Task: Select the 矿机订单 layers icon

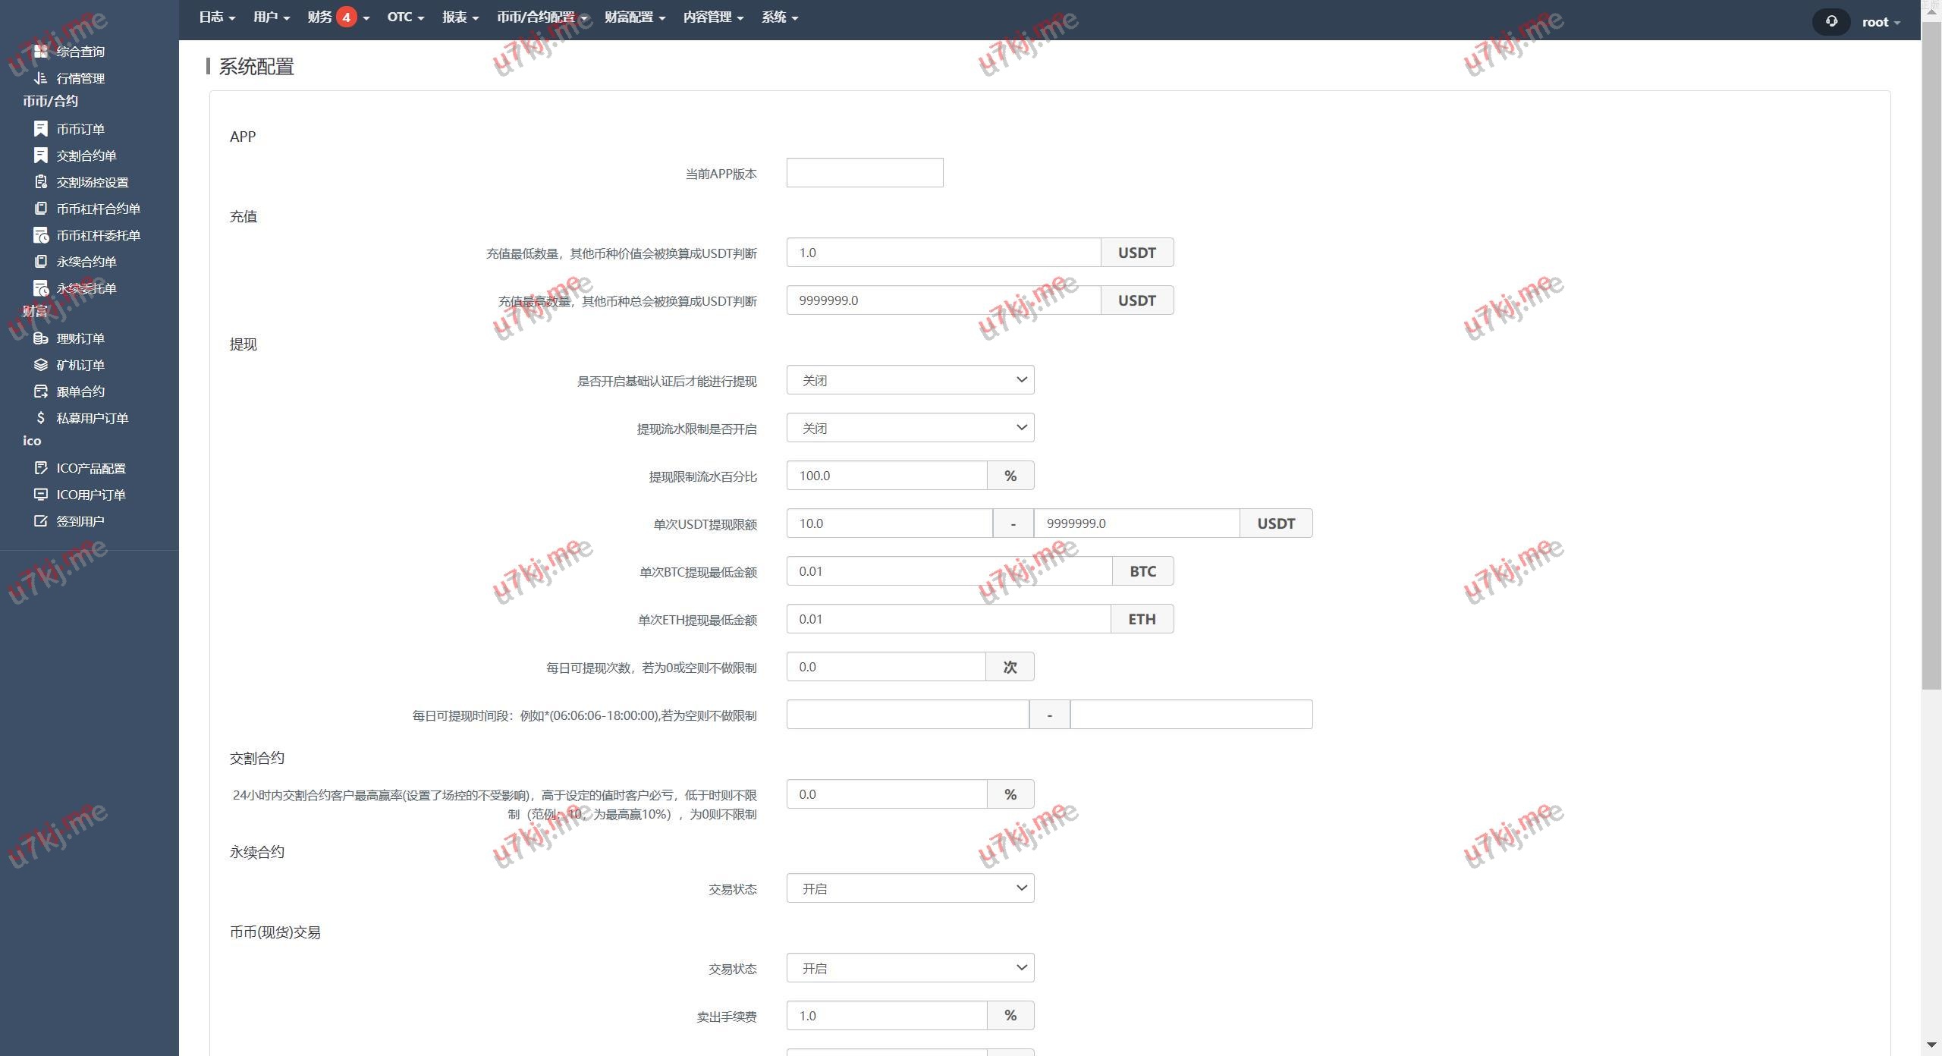Action: tap(41, 365)
